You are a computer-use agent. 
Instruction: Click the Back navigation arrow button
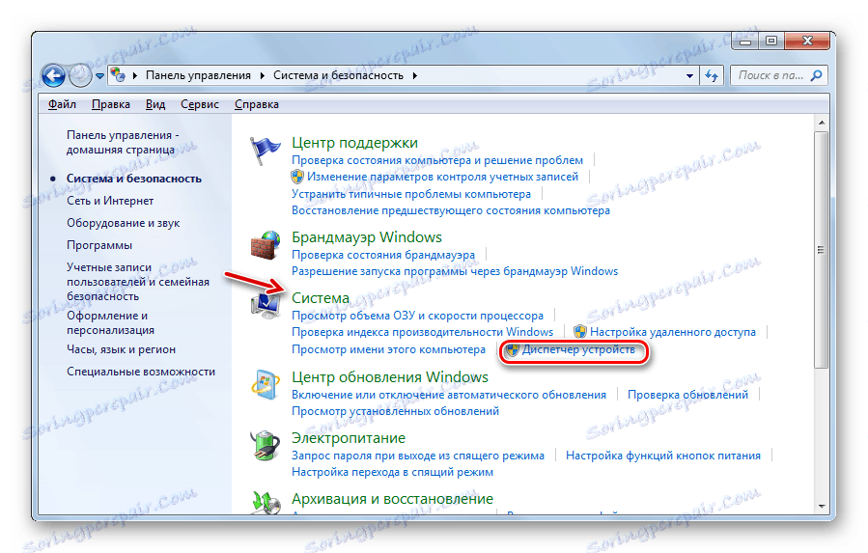pos(54,75)
